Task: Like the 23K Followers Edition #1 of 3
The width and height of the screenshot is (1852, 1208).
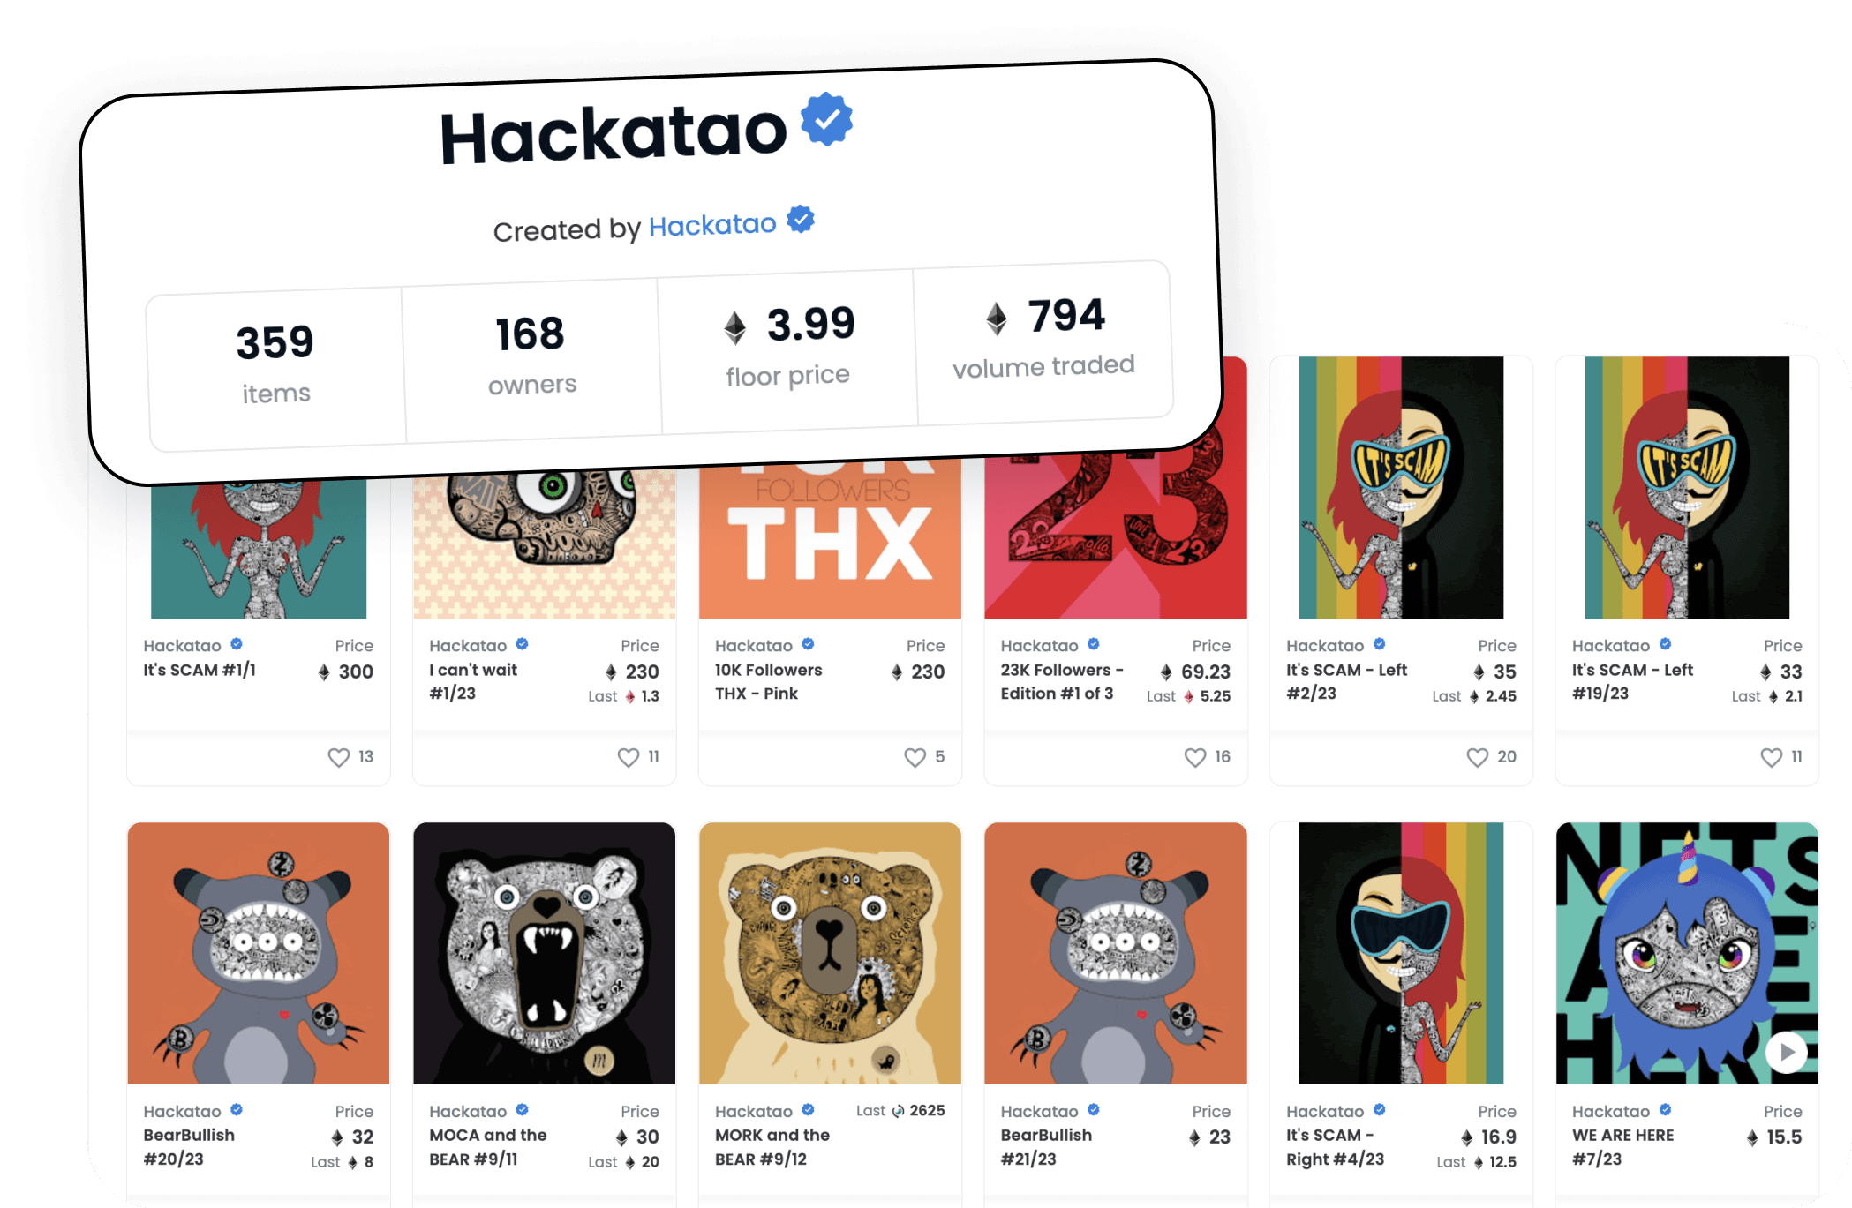Action: click(1195, 757)
